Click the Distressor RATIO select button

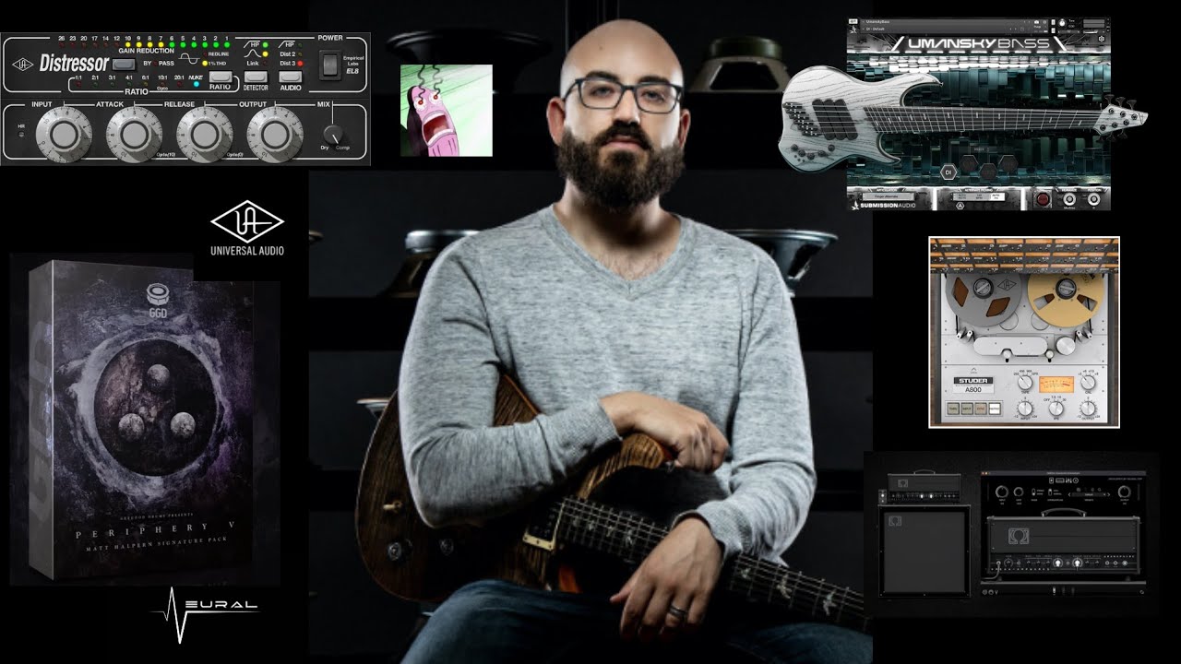tap(221, 77)
